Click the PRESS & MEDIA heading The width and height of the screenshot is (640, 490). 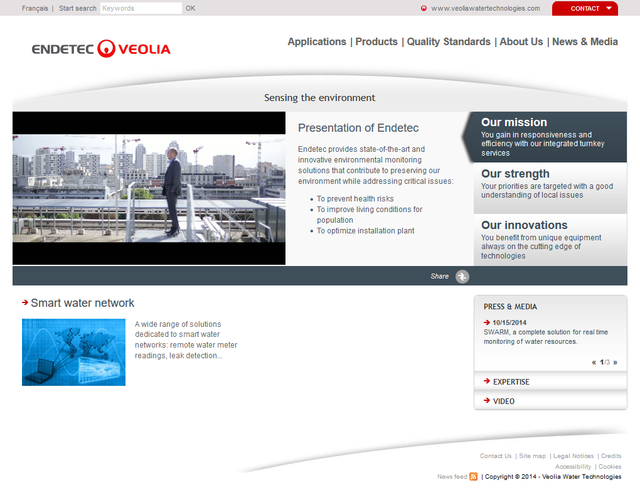pyautogui.click(x=510, y=306)
